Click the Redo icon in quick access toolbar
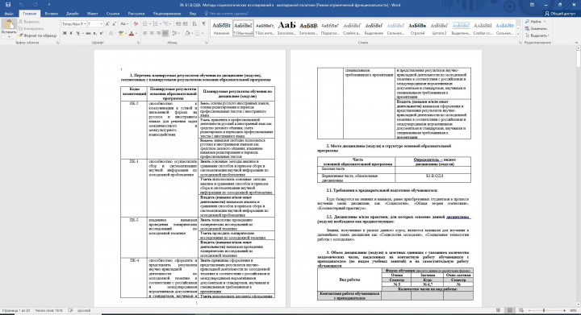 (36, 5)
